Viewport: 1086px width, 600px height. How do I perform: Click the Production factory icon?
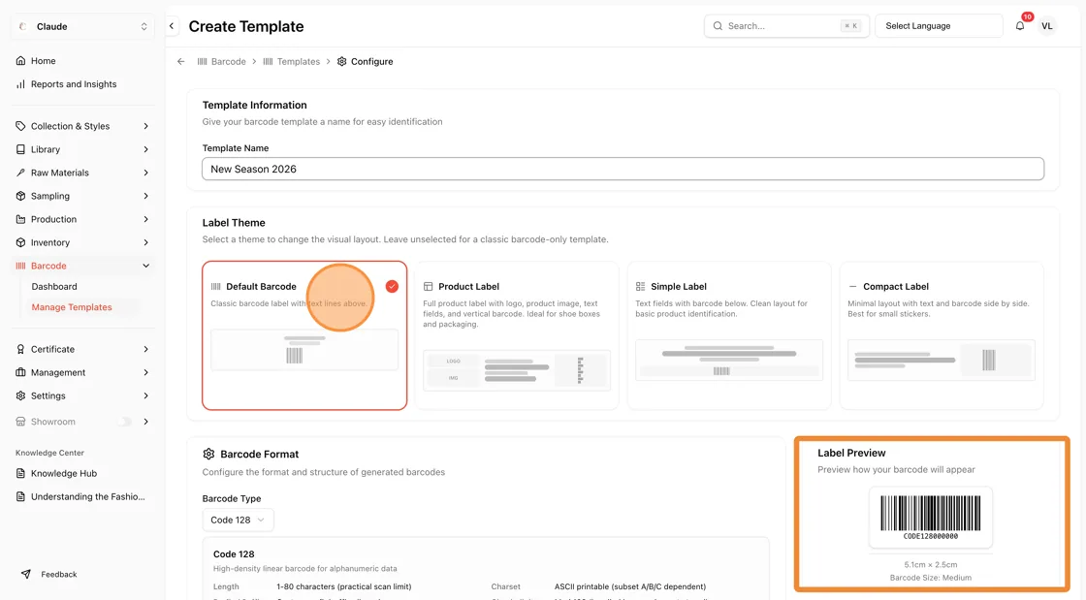20,219
